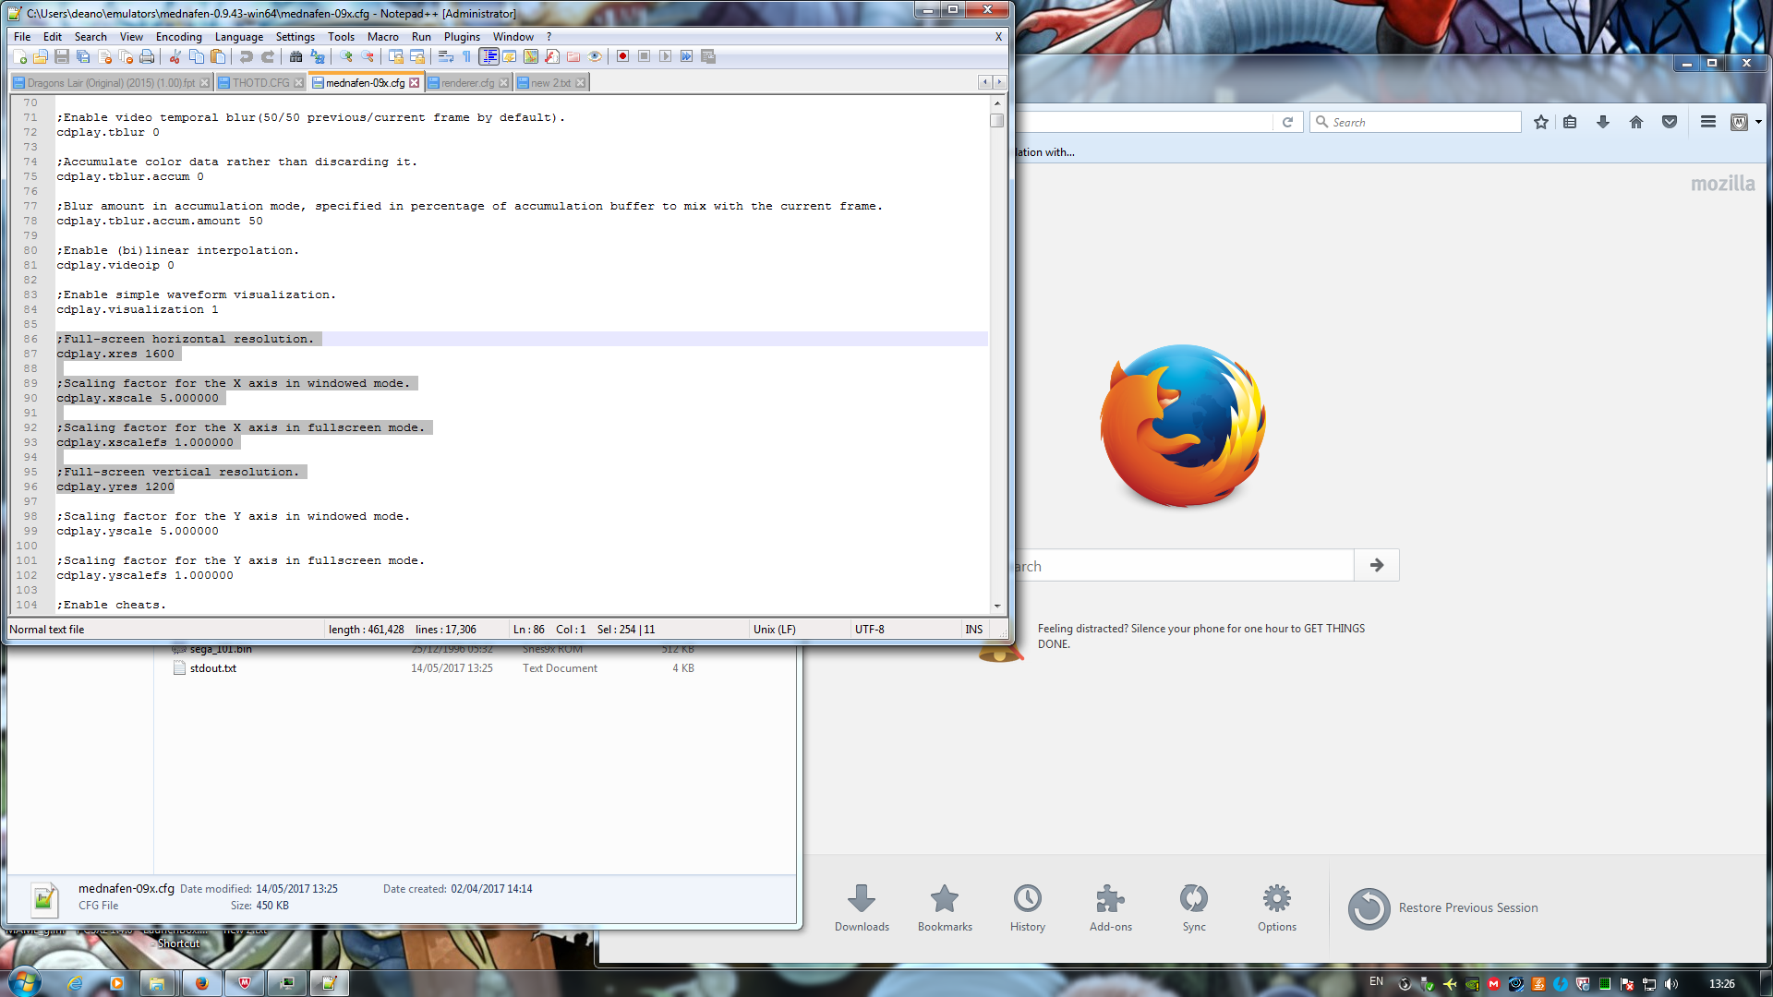Click the Zoom Out magnifier icon
This screenshot has height=997, width=1773.
click(368, 57)
